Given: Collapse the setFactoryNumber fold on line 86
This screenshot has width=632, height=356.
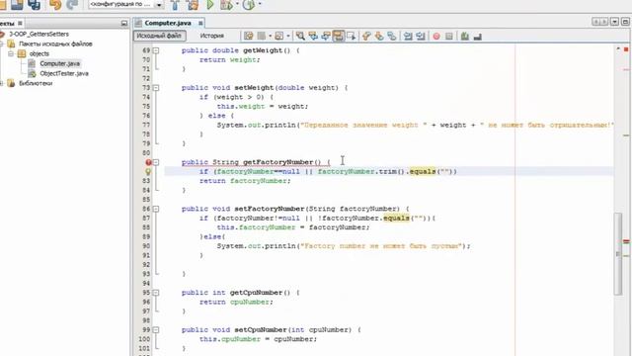Looking at the screenshot, I should 156,209.
